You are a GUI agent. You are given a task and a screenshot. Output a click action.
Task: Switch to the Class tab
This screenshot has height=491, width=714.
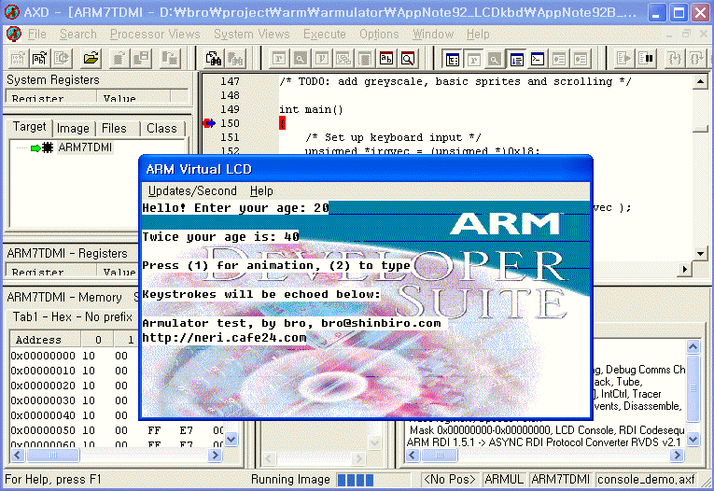click(x=161, y=129)
